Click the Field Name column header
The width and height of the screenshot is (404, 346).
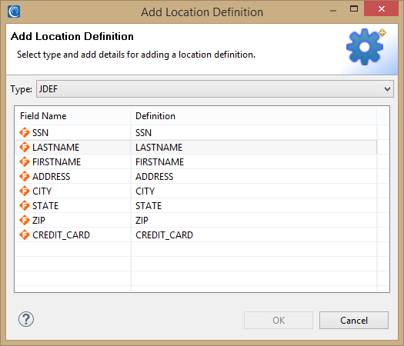click(73, 116)
